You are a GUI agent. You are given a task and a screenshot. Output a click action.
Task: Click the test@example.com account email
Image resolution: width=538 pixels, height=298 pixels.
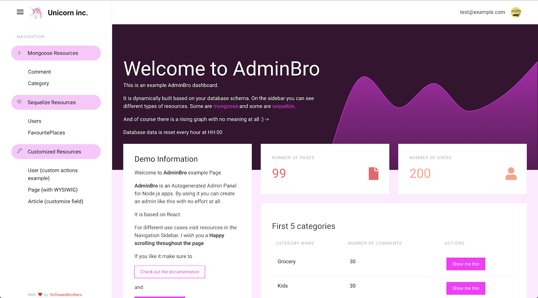click(x=483, y=12)
